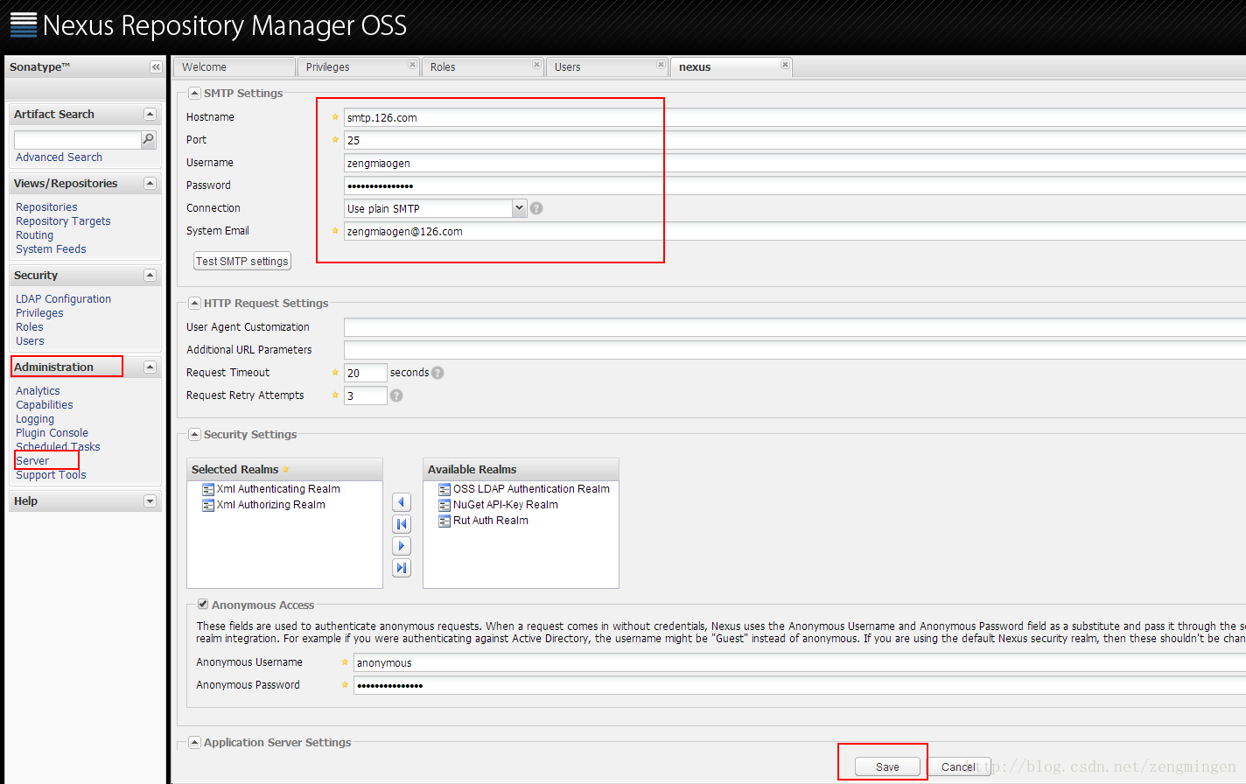
Task: Click the Add realm left-arrow button
Action: [x=402, y=502]
